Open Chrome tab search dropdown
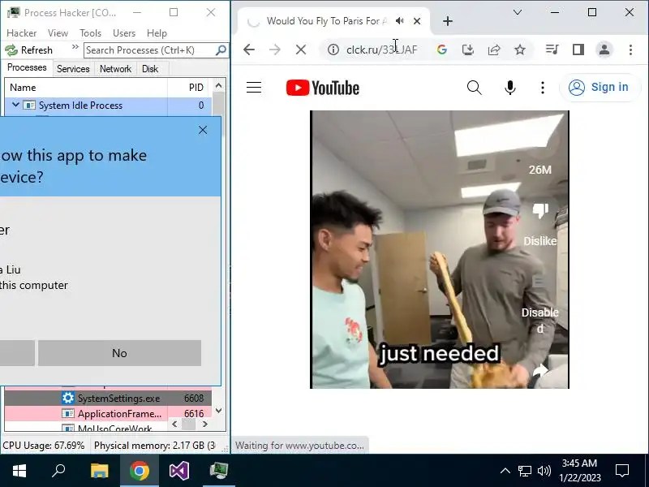649x487 pixels. click(x=517, y=12)
